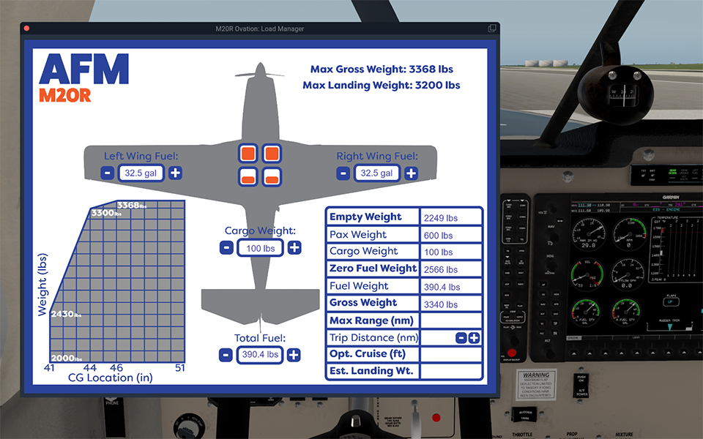703x439 pixels.
Task: Click the Est. Landing Wt. label
Action: point(372,371)
